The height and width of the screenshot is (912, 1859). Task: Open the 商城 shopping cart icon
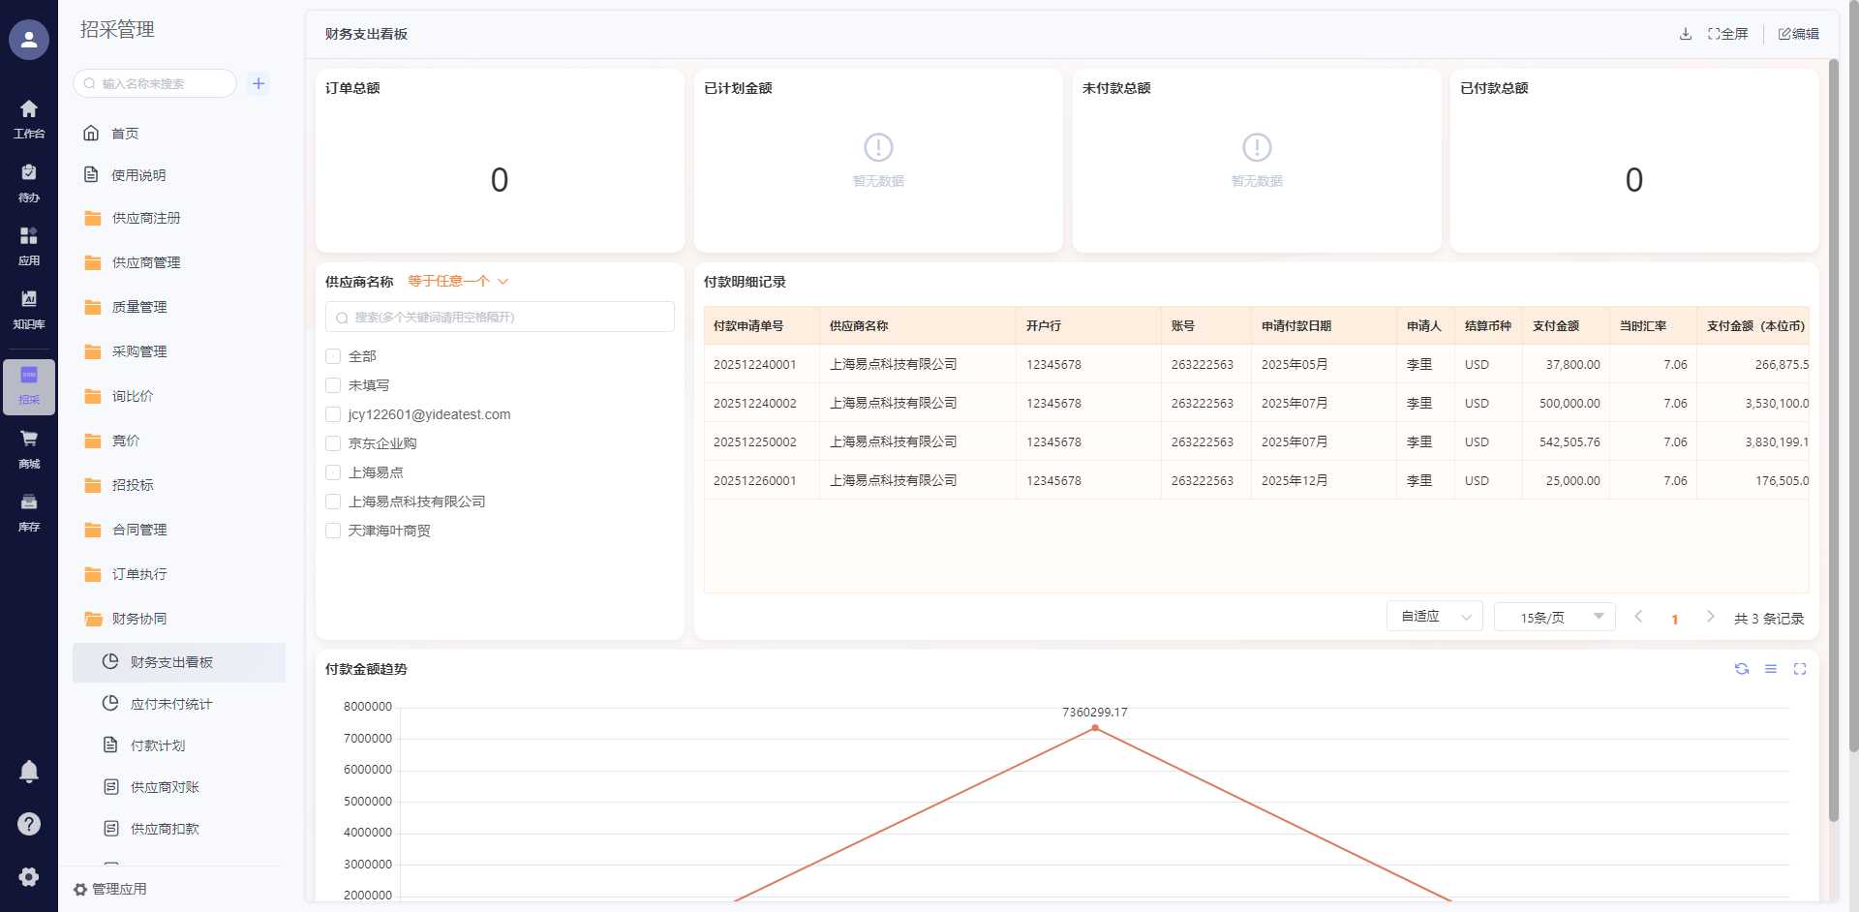pos(29,446)
